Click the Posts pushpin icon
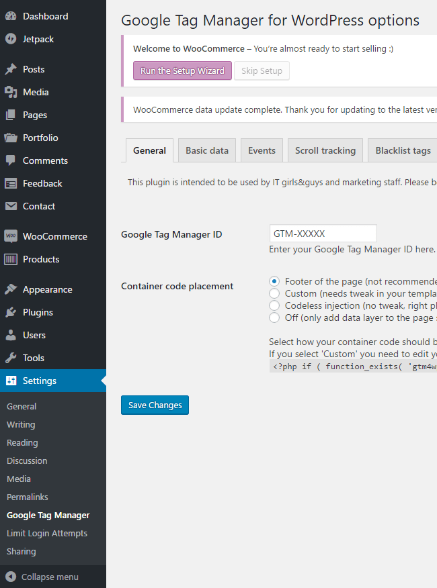 coord(11,69)
